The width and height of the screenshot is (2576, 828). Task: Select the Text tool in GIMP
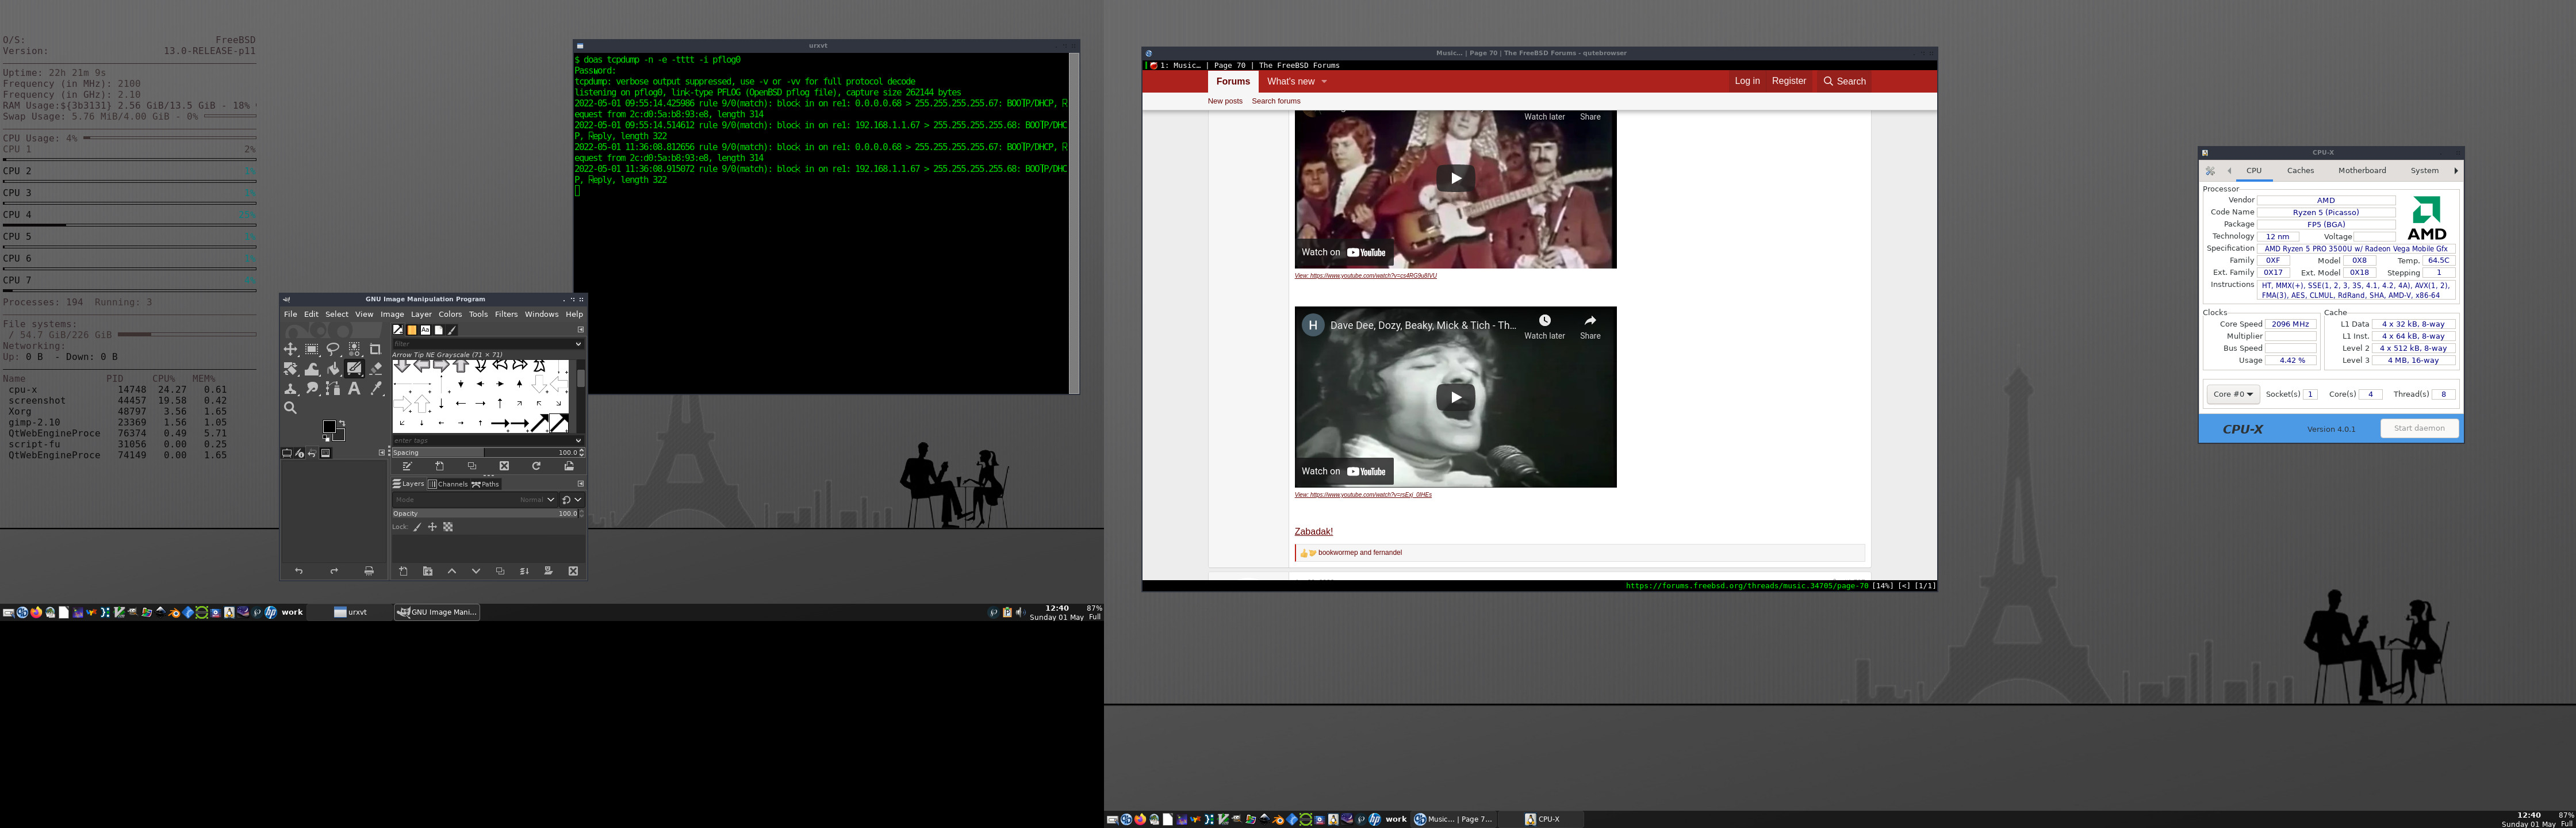[354, 388]
